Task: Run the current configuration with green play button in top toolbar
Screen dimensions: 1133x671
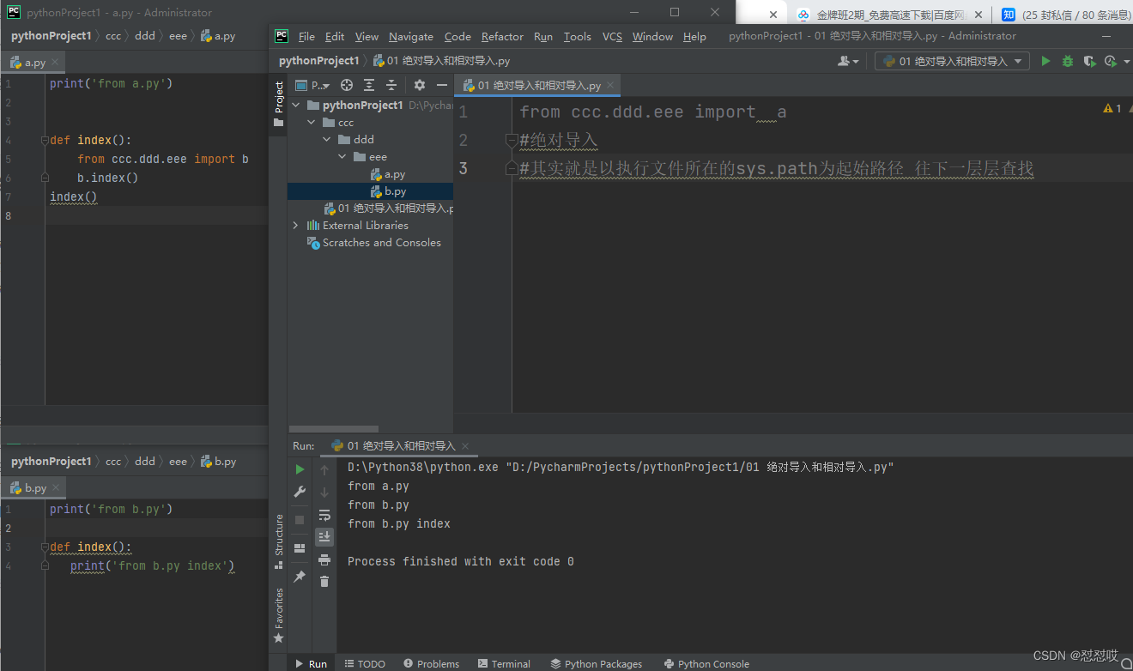Action: click(x=1045, y=61)
